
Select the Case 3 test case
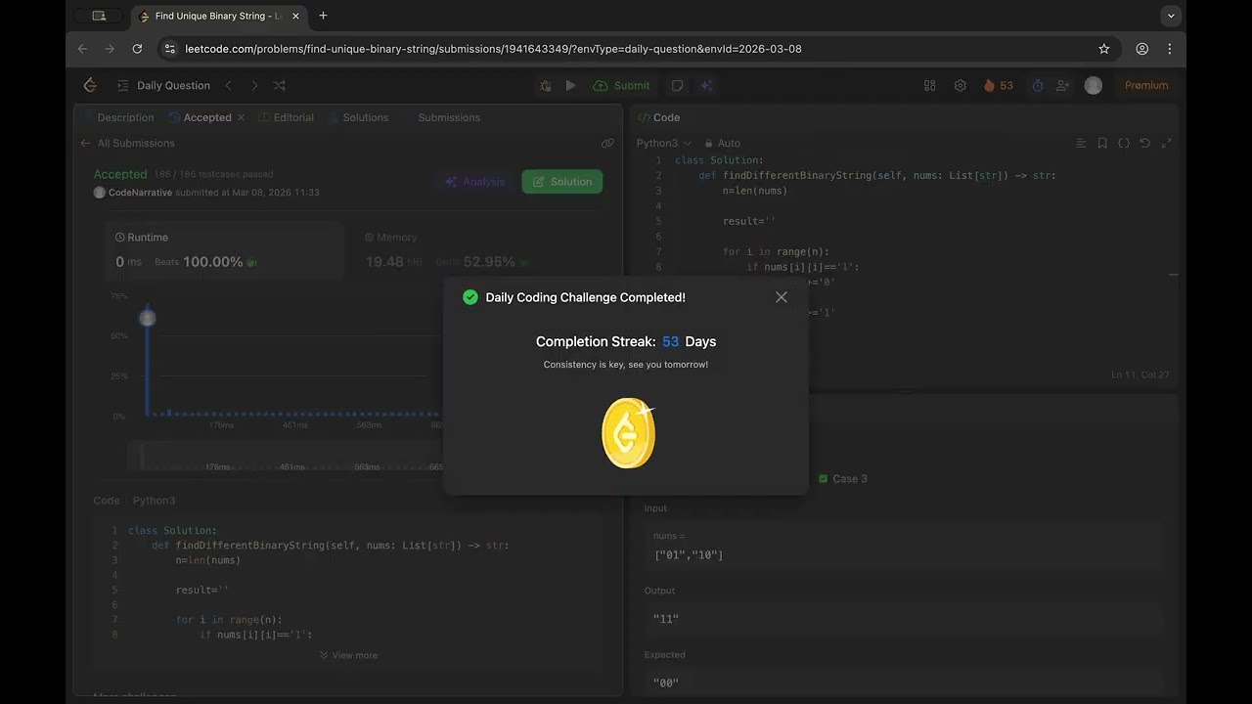(x=843, y=479)
